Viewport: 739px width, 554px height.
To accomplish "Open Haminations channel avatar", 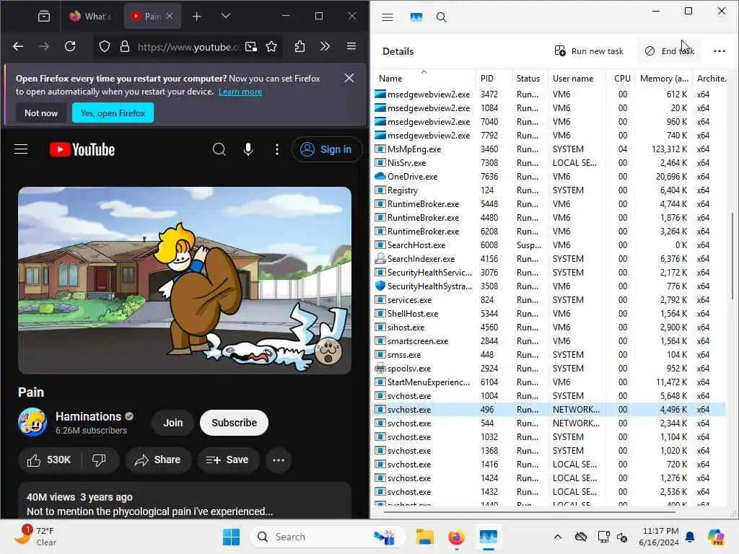I will click(x=32, y=421).
